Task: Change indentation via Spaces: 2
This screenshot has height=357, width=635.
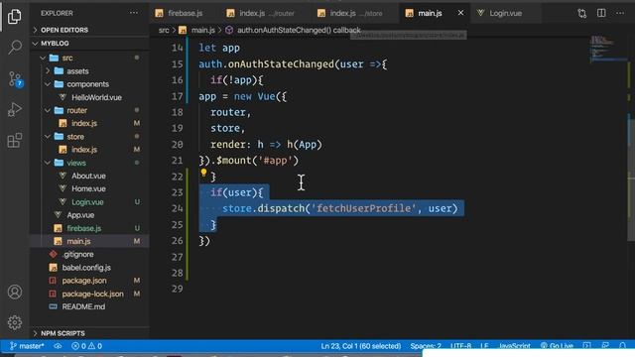Action: (426, 346)
